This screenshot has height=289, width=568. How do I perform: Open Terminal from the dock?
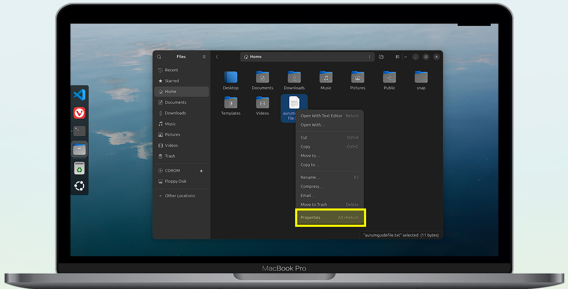point(80,130)
